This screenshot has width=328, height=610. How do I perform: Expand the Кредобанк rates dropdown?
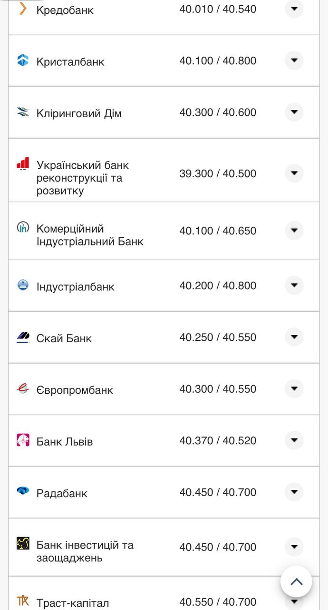tap(294, 8)
